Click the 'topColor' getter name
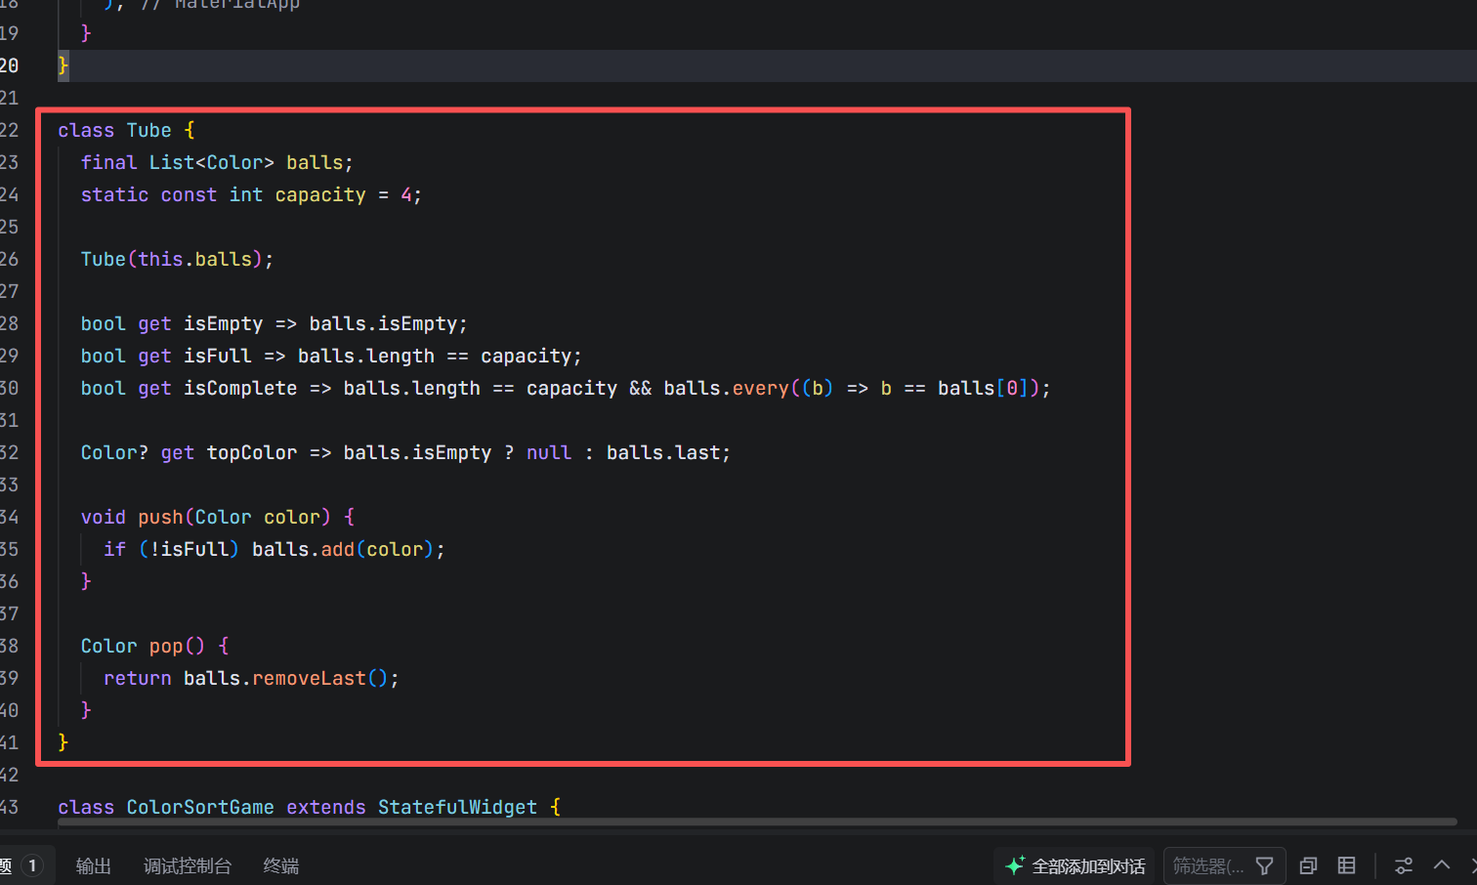The width and height of the screenshot is (1477, 885). [252, 452]
